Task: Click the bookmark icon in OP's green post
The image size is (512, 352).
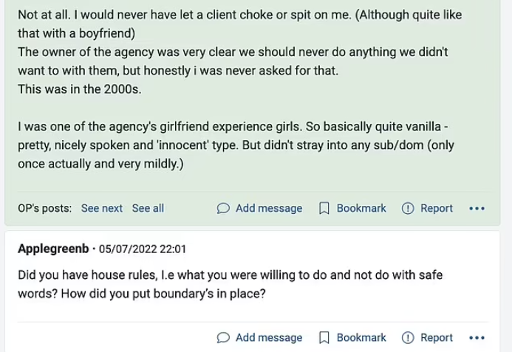Action: (324, 209)
